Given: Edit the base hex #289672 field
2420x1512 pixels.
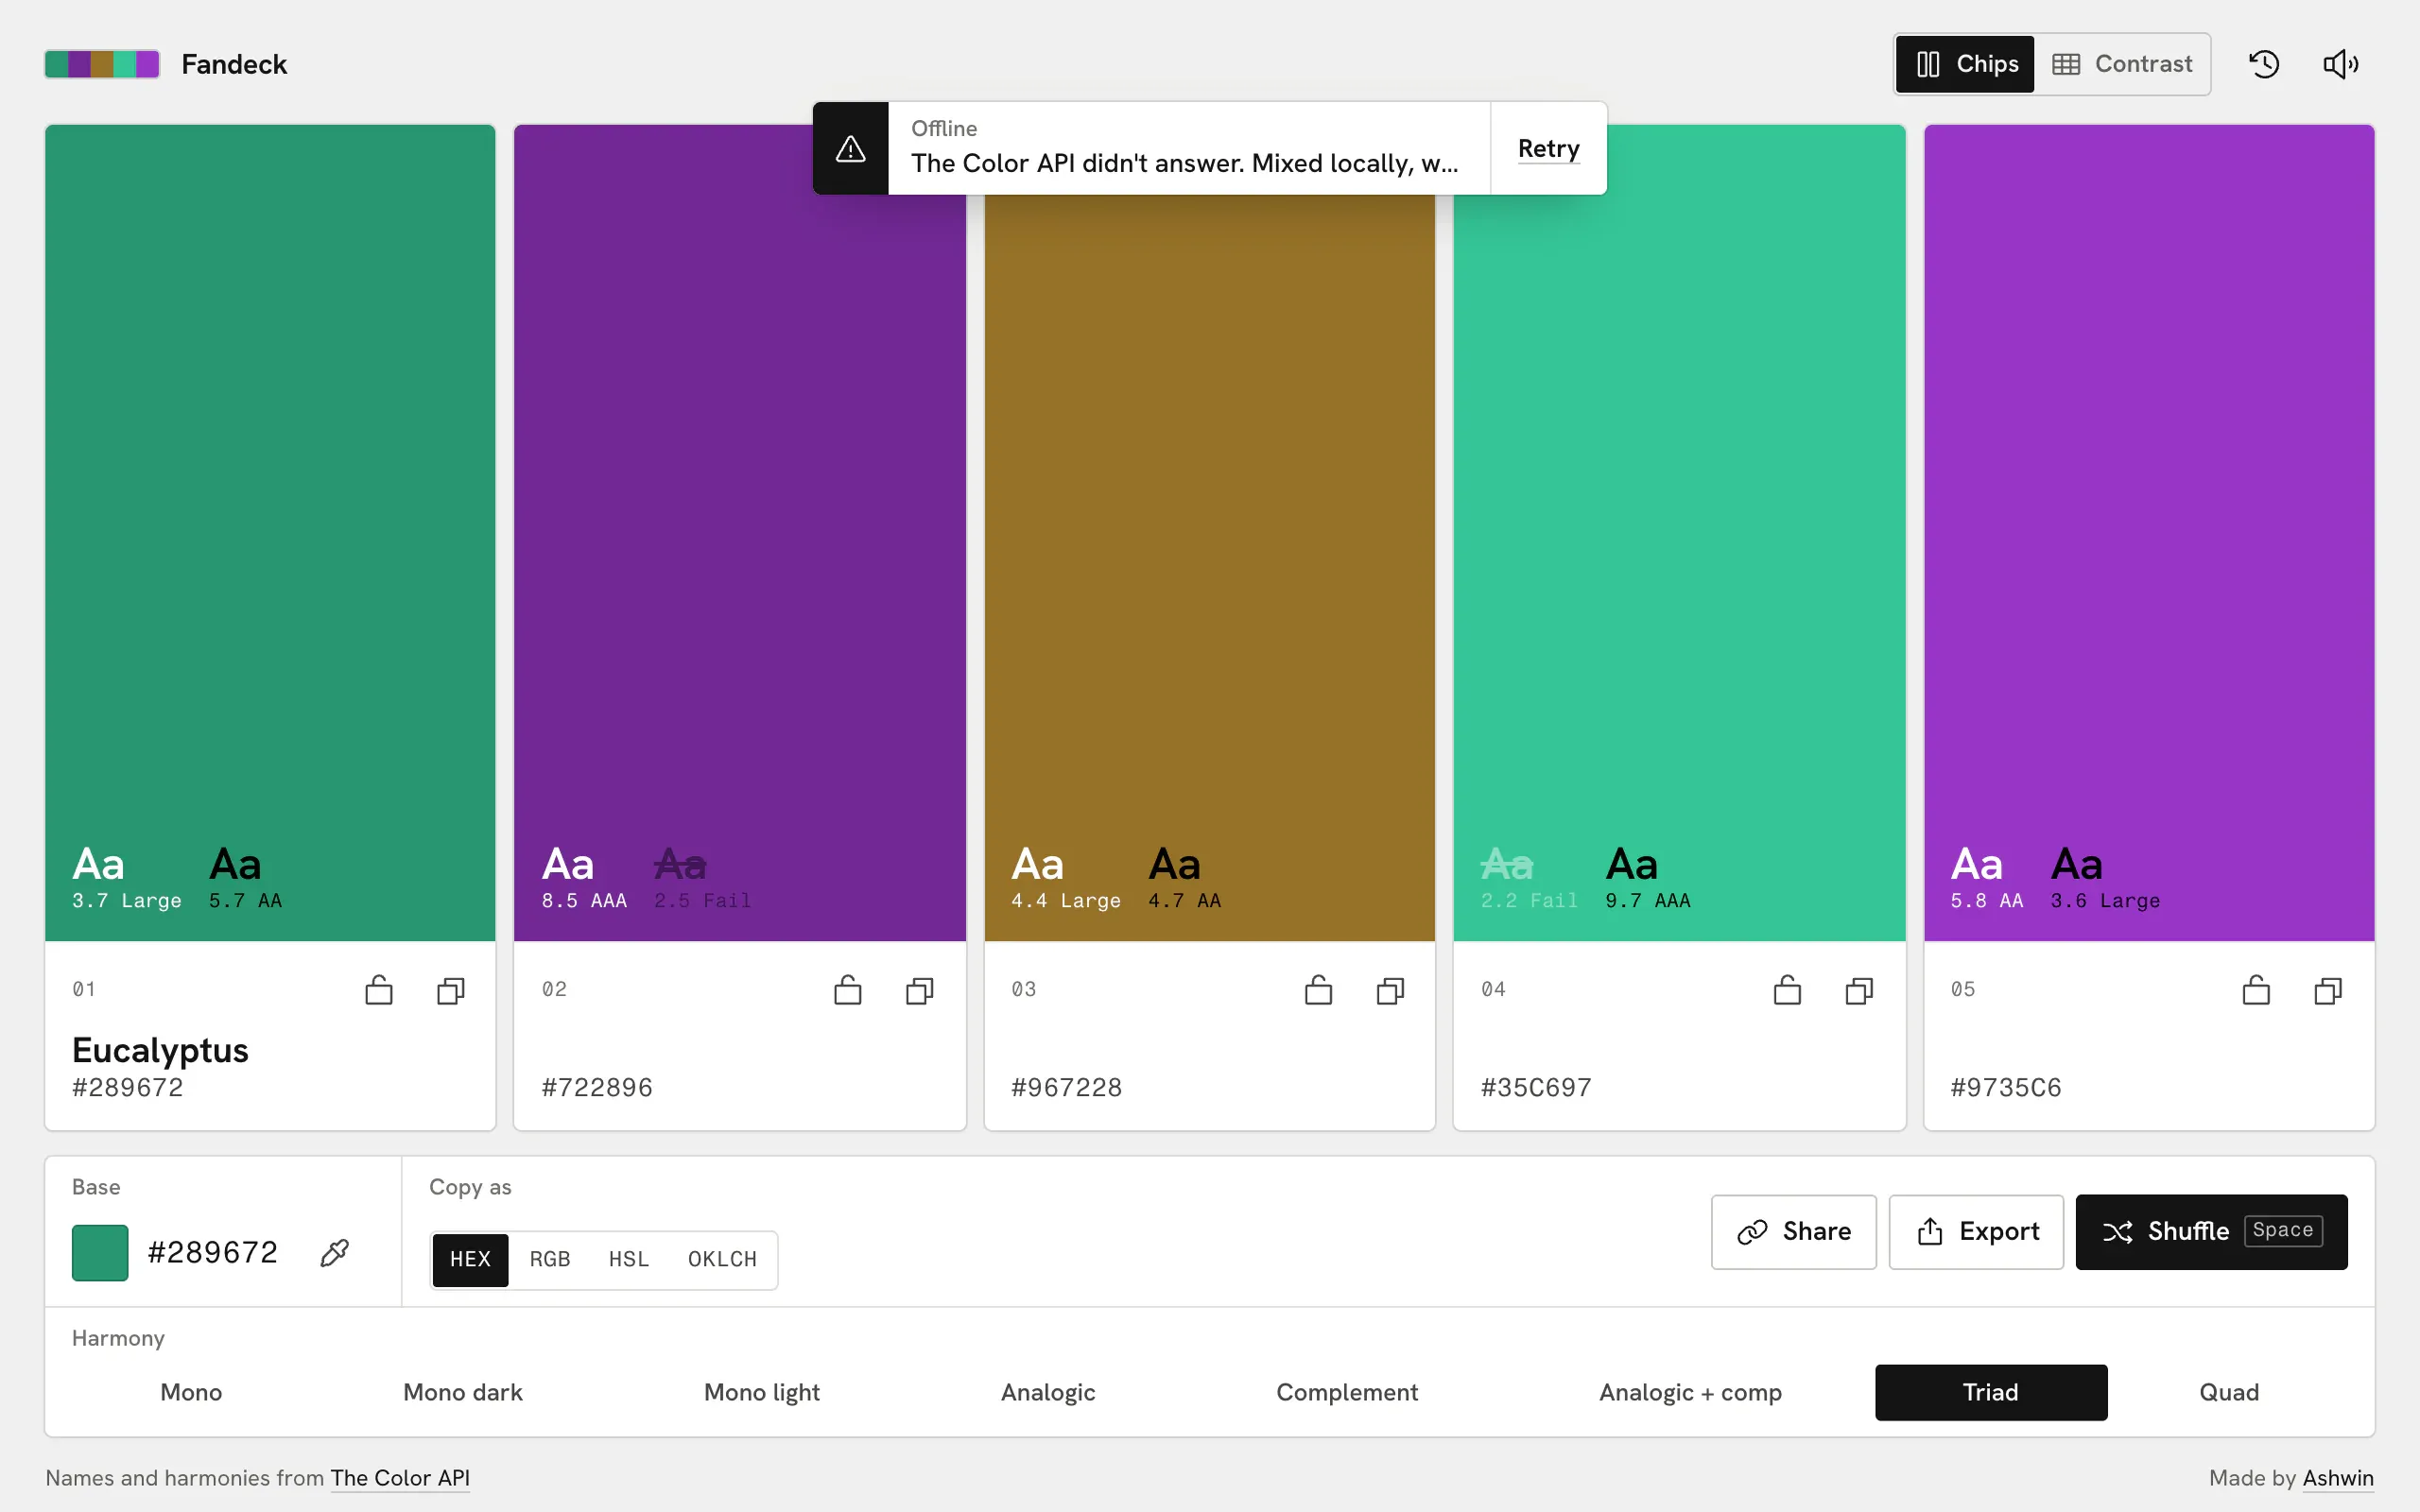Looking at the screenshot, I should pyautogui.click(x=212, y=1252).
